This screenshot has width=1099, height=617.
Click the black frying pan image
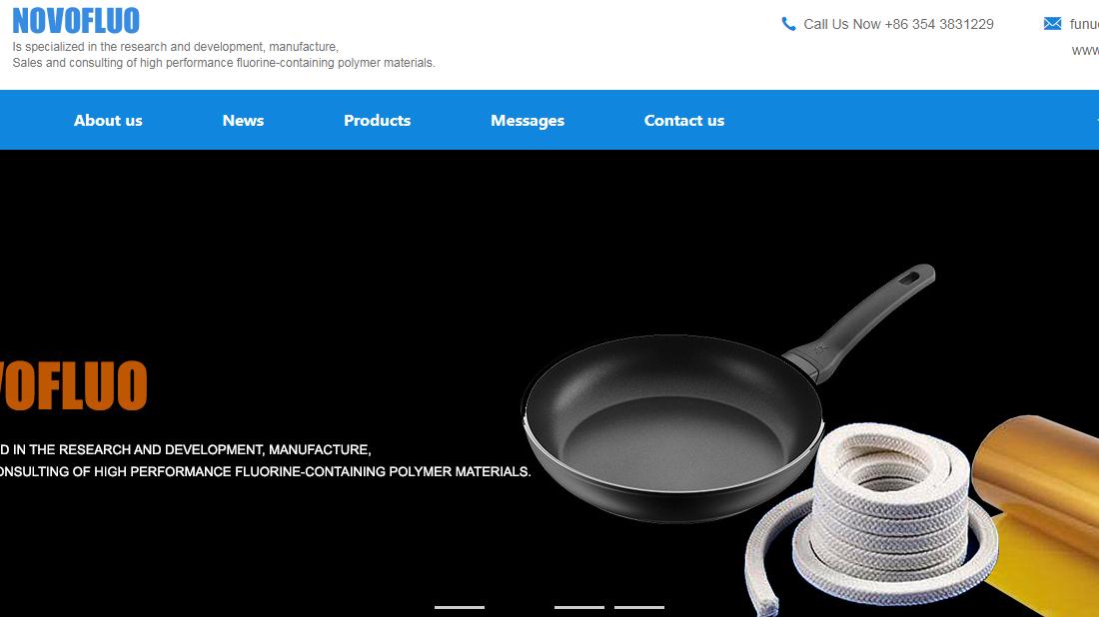pos(728,393)
